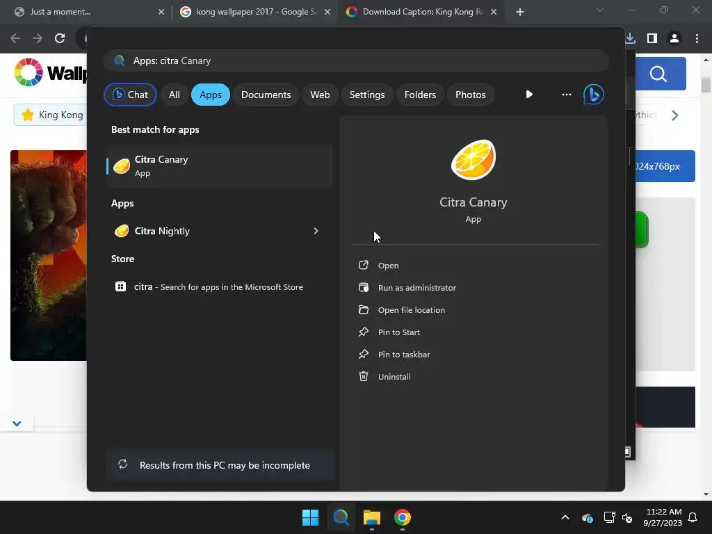Switch to Chrome from the taskbar
The height and width of the screenshot is (534, 712).
click(403, 517)
